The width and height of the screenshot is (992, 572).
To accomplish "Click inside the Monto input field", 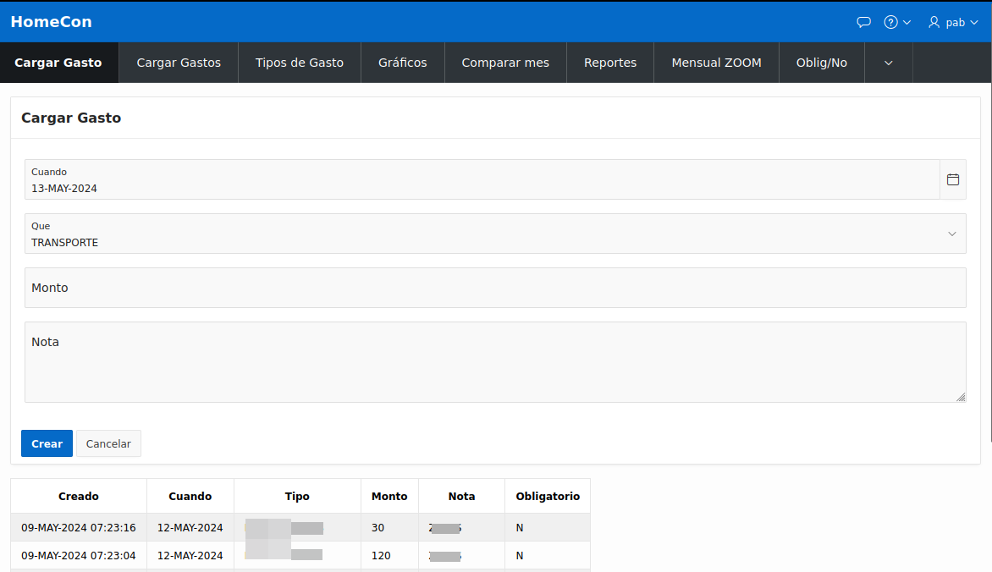I will [x=339, y=288].
